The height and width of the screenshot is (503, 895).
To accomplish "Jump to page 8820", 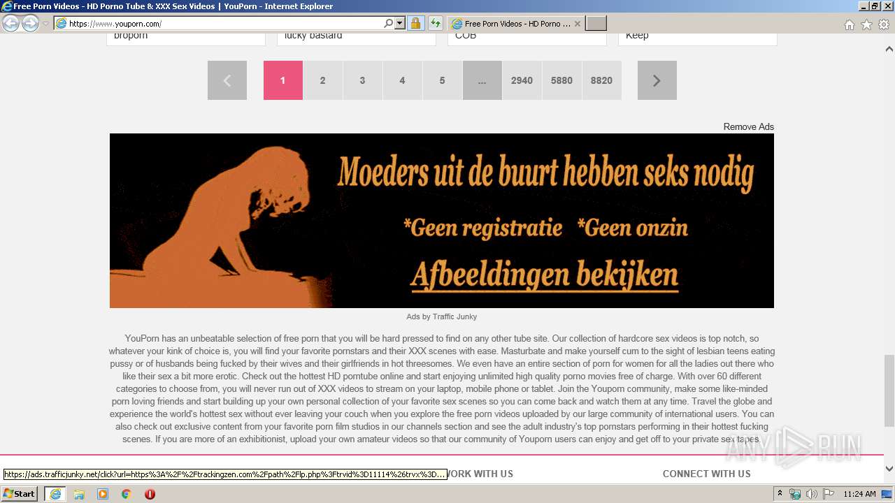I will (x=602, y=80).
